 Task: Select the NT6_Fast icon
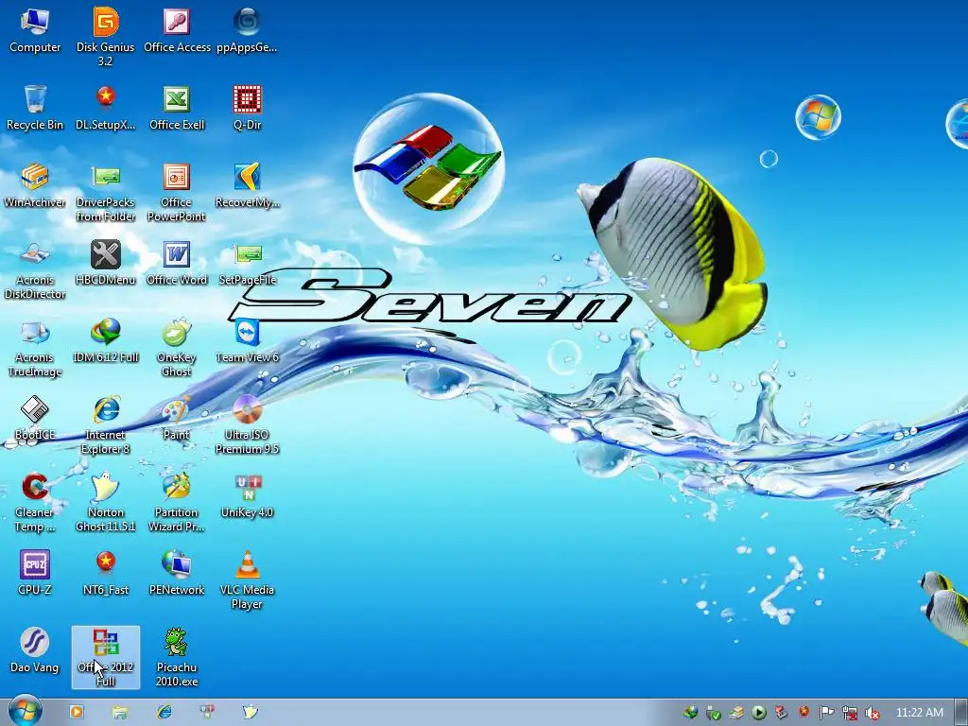(x=106, y=573)
